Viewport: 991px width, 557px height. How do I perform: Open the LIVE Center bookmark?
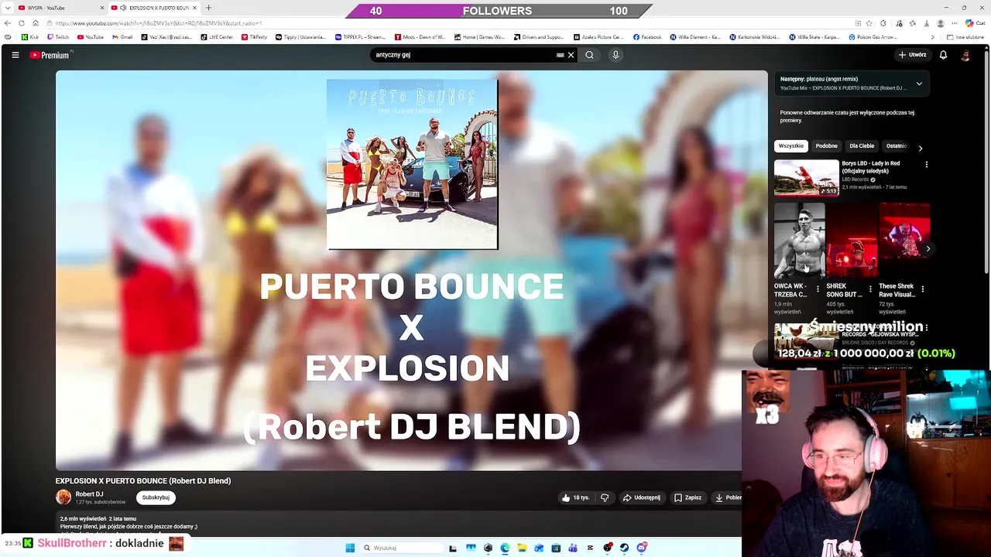coord(217,37)
